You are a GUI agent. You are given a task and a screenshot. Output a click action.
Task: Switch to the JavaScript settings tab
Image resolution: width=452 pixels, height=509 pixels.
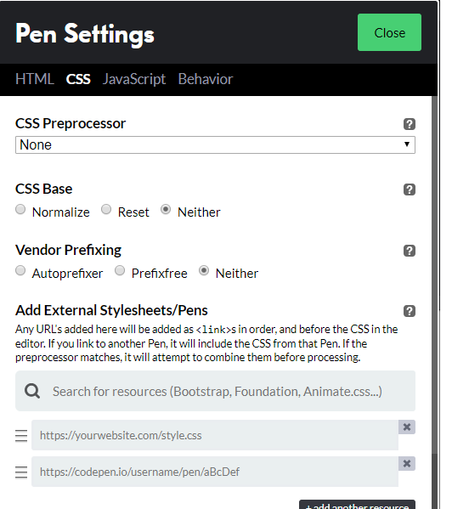(134, 79)
